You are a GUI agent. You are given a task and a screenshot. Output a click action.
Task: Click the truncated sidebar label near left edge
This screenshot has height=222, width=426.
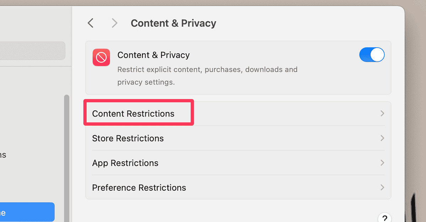click(x=3, y=155)
